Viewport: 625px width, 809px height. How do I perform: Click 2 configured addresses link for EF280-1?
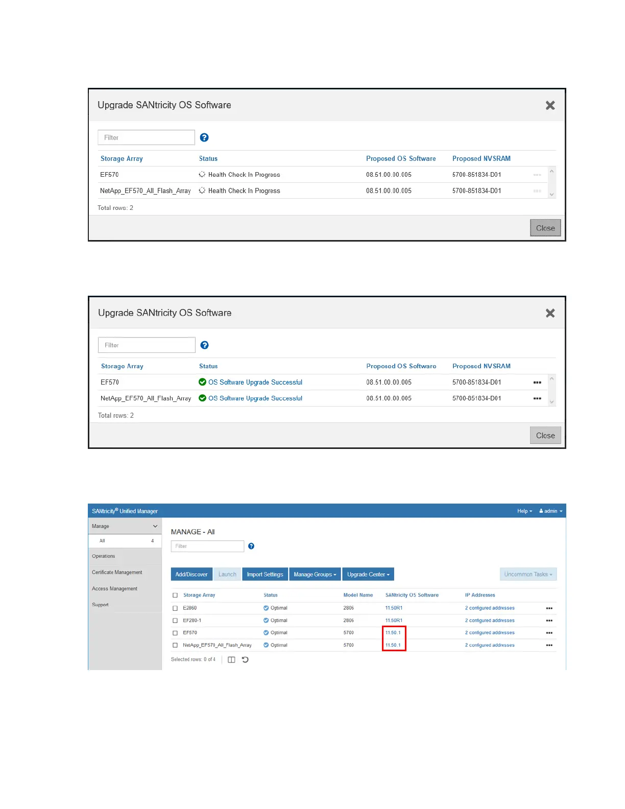[x=490, y=621]
